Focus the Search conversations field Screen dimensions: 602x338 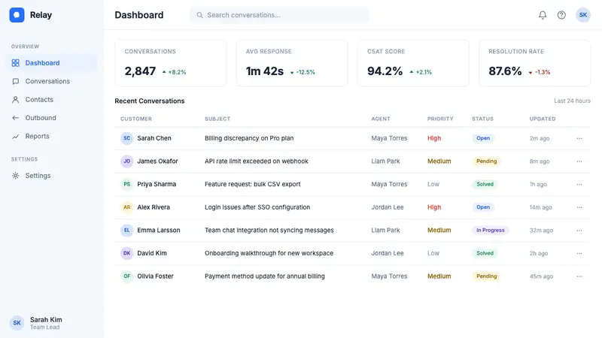[279, 15]
